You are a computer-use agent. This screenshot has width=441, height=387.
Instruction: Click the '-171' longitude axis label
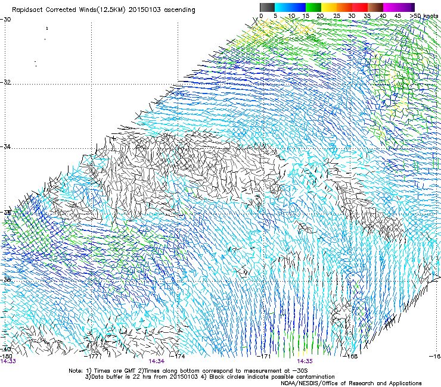tap(263, 357)
